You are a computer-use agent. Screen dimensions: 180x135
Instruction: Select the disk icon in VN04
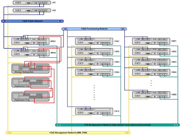[138, 73]
